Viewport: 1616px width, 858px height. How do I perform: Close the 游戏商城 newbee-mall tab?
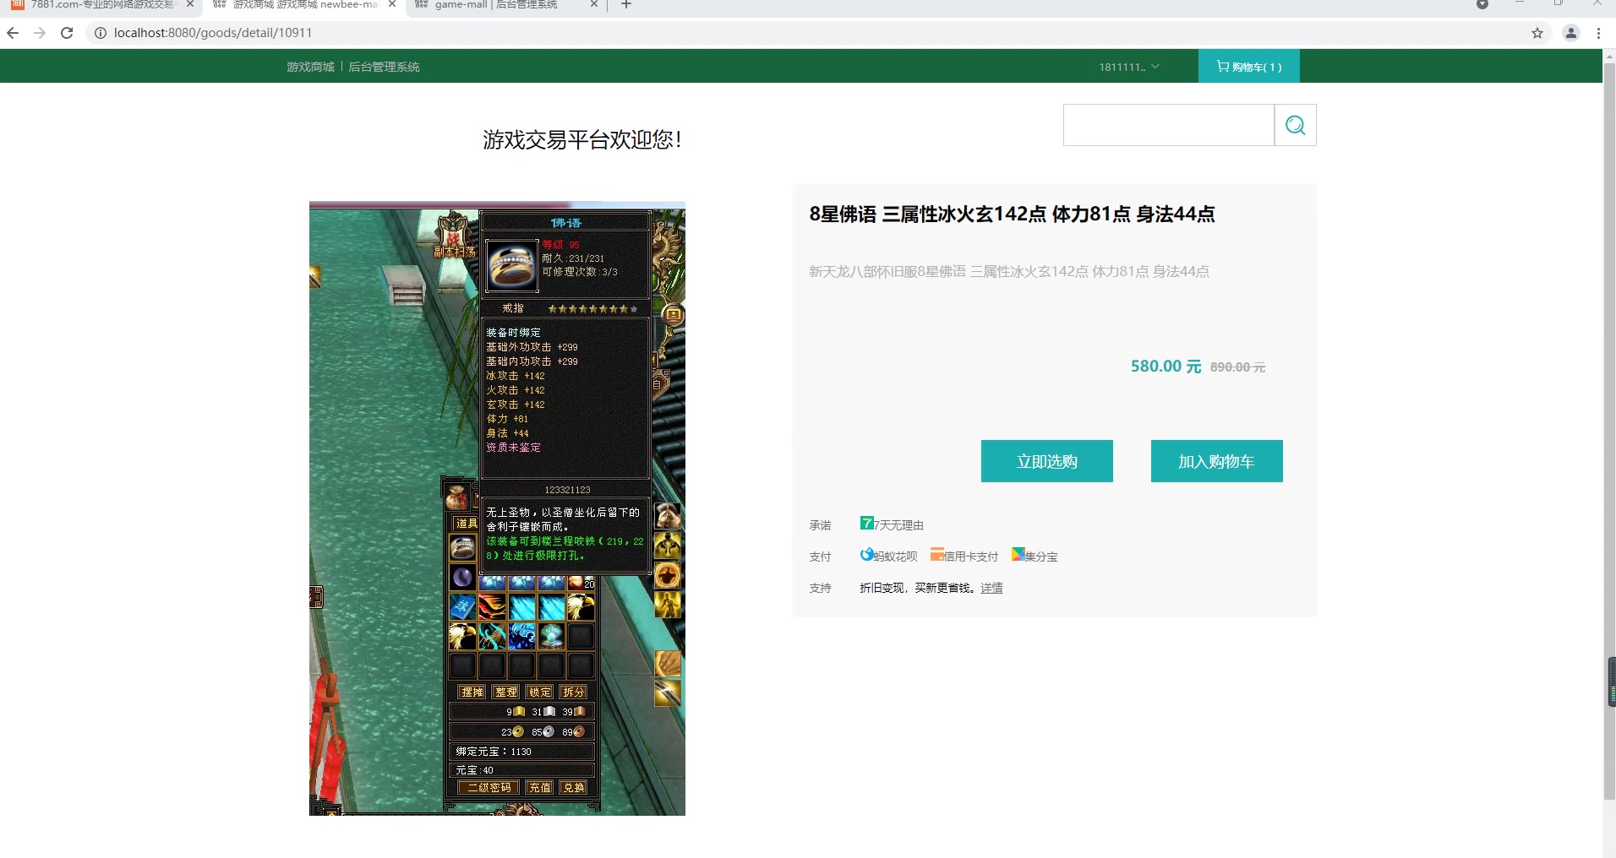click(392, 4)
